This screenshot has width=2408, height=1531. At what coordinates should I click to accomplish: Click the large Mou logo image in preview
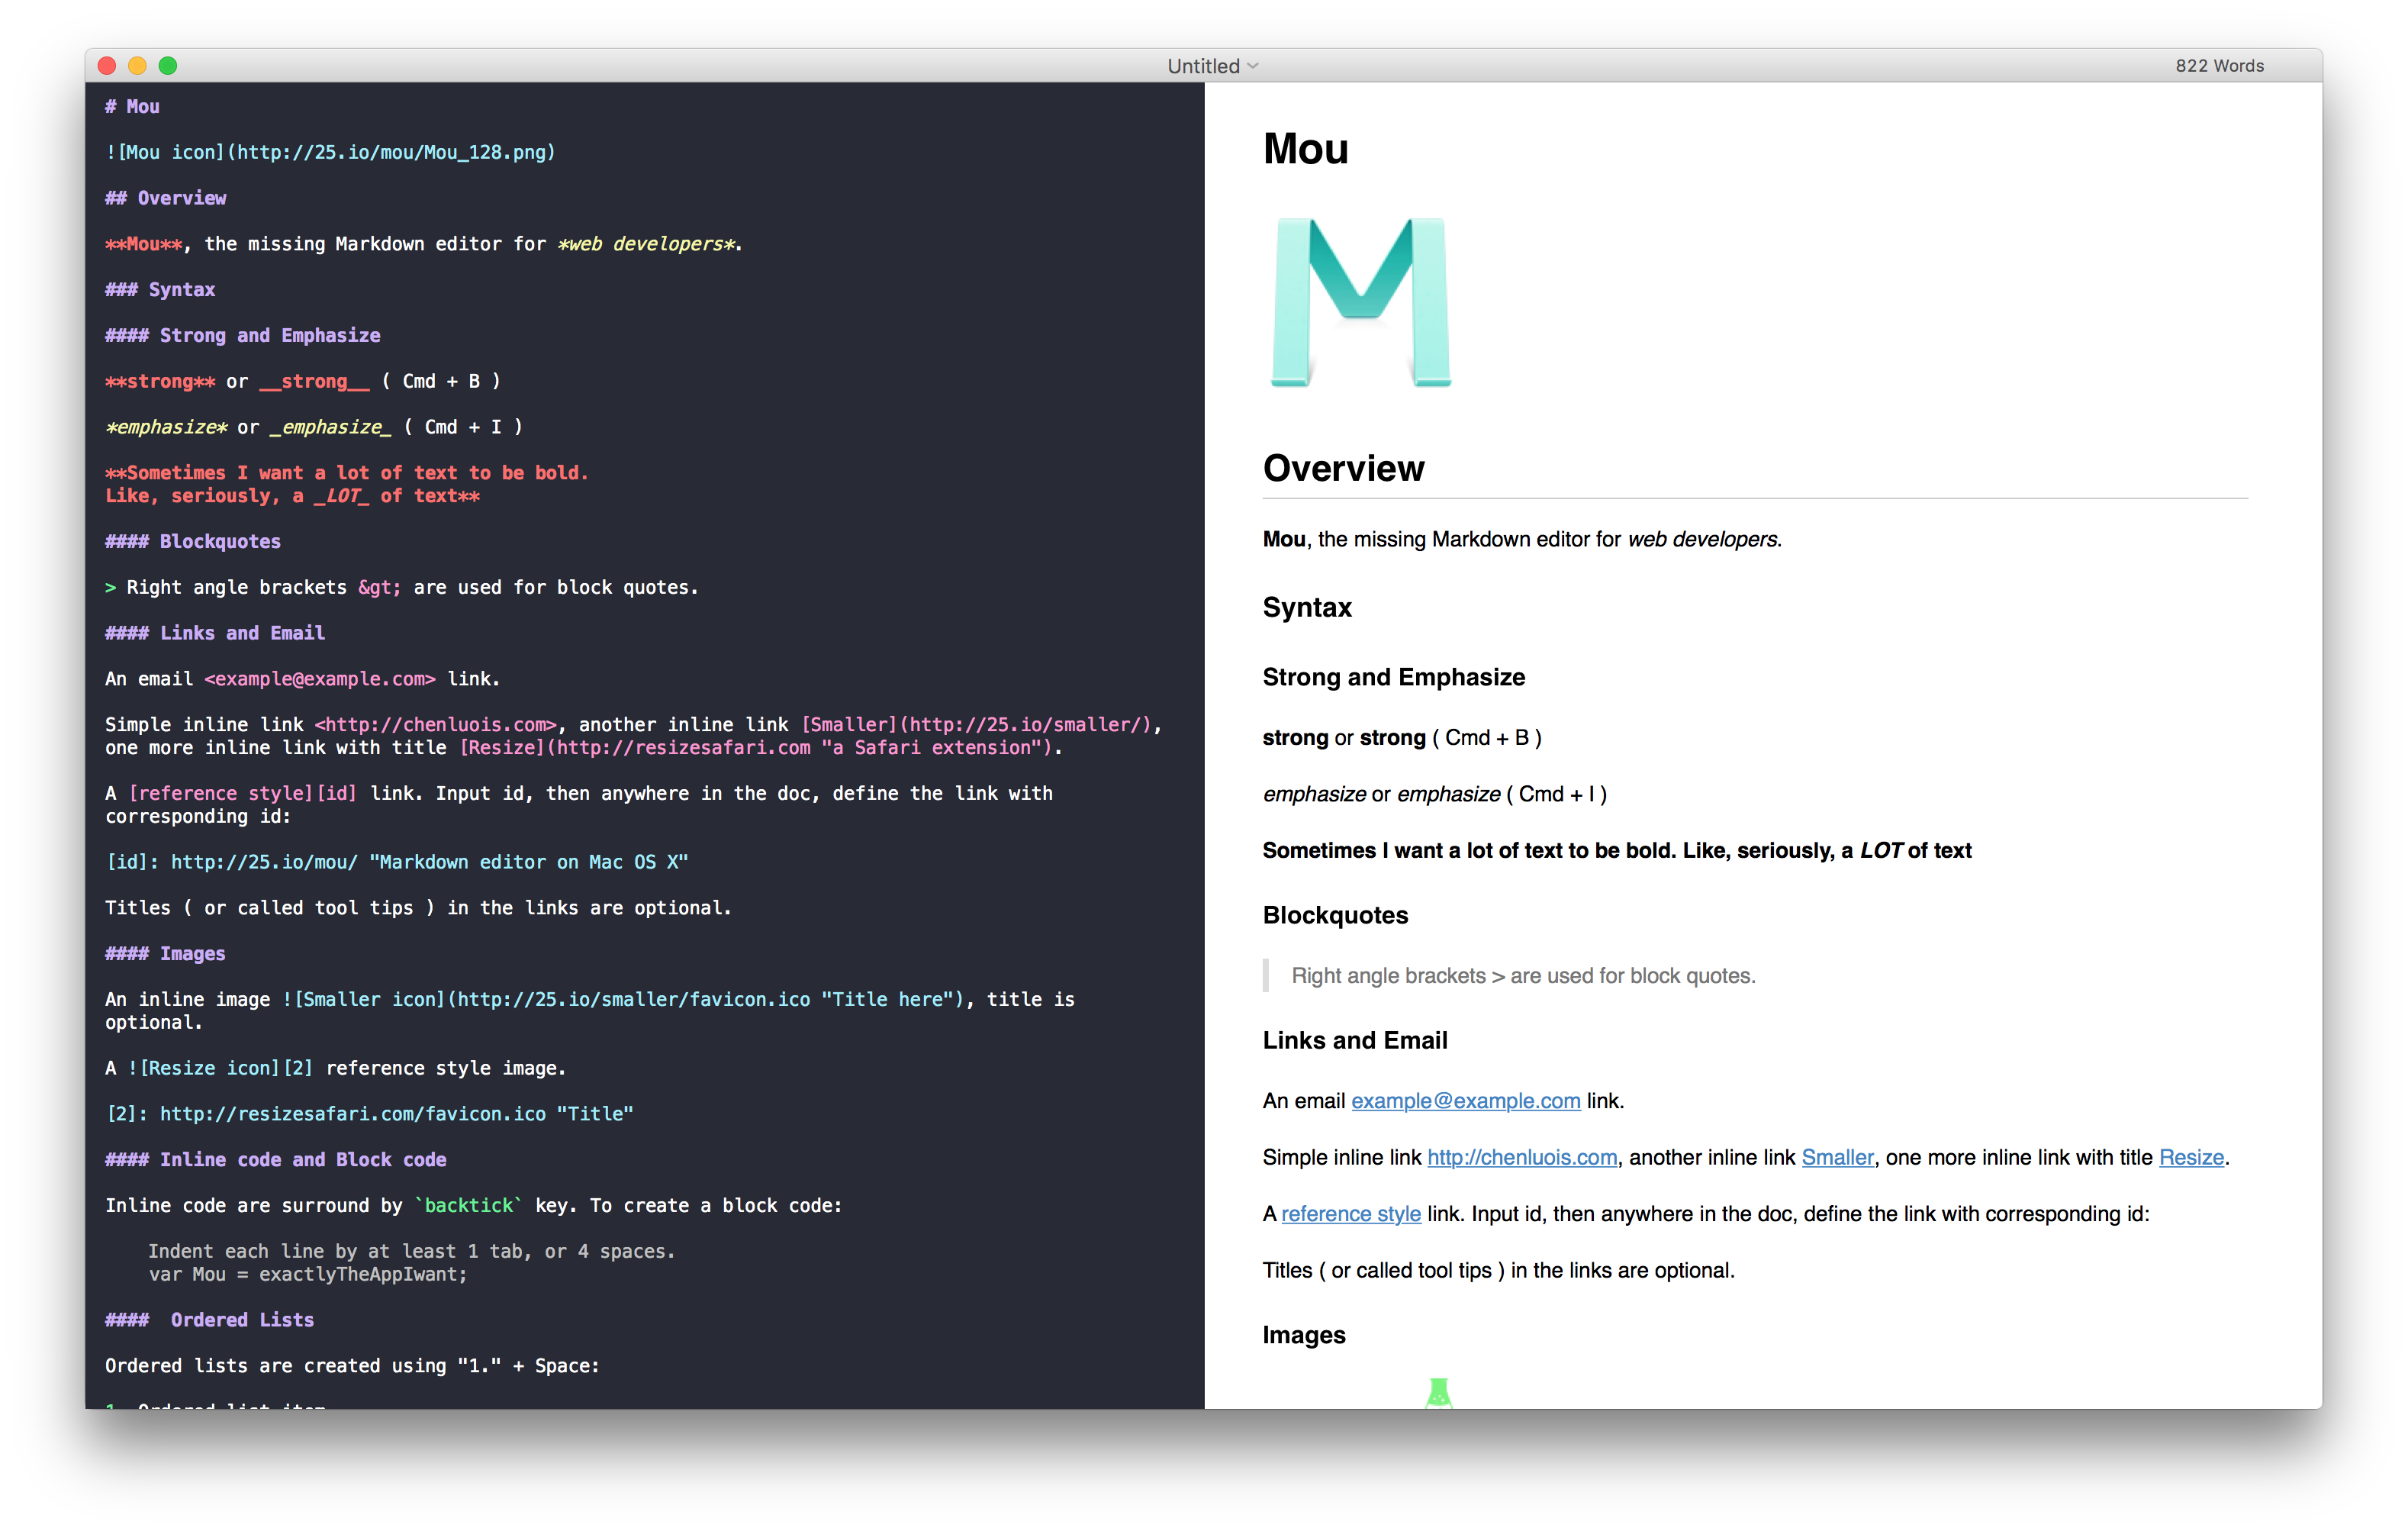(1360, 302)
